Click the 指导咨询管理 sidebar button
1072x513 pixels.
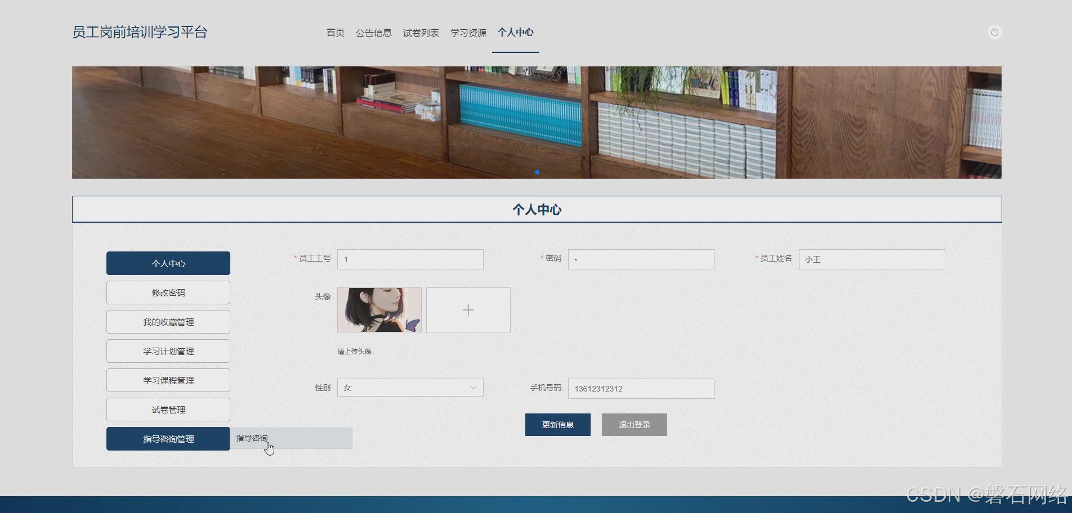tap(168, 439)
